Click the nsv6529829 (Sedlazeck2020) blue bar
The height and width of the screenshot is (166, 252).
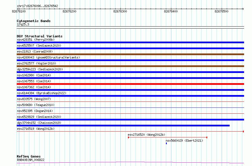coord(130,120)
